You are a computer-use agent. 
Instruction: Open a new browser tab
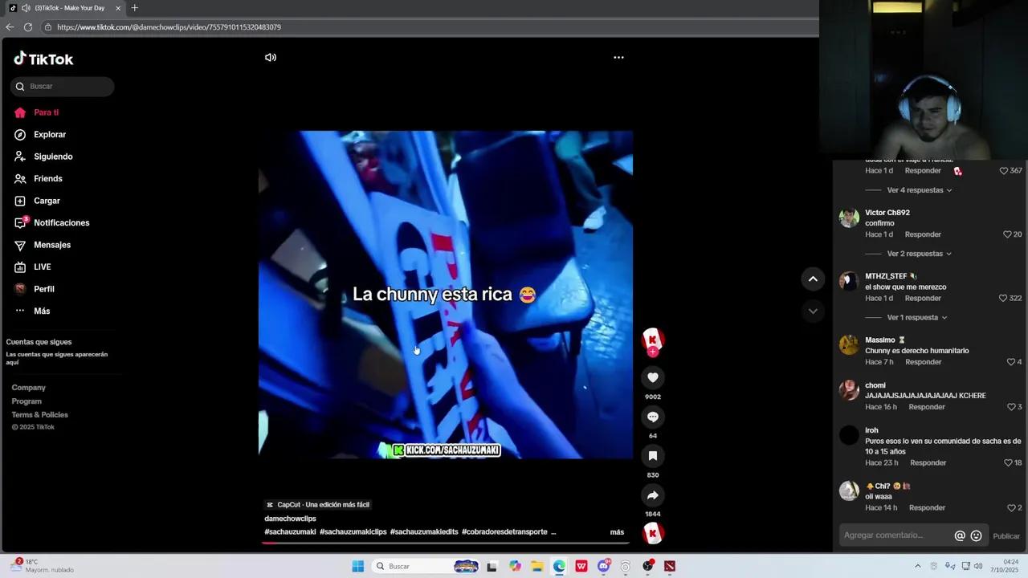tap(134, 8)
